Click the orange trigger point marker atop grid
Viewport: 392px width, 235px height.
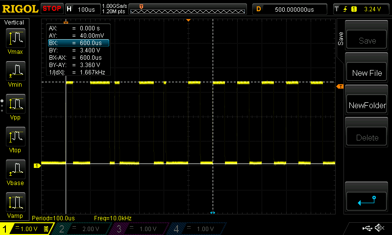click(x=188, y=20)
